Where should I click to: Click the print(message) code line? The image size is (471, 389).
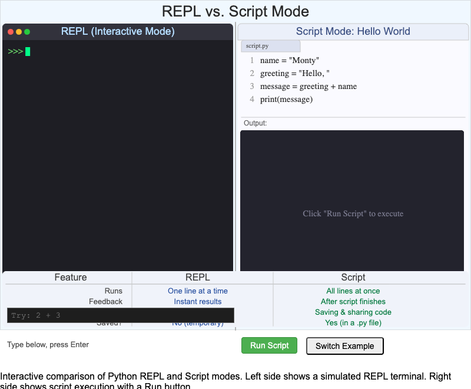tap(286, 99)
